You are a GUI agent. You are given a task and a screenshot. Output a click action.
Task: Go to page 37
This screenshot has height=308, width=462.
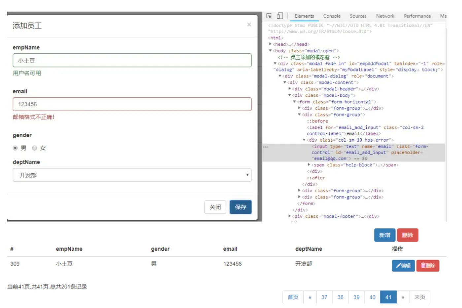click(x=324, y=297)
